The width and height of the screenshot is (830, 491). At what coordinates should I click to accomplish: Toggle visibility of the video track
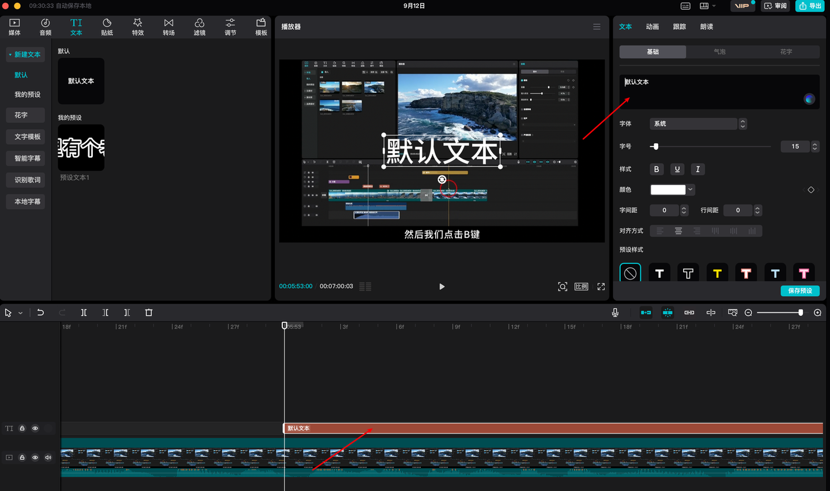click(35, 458)
